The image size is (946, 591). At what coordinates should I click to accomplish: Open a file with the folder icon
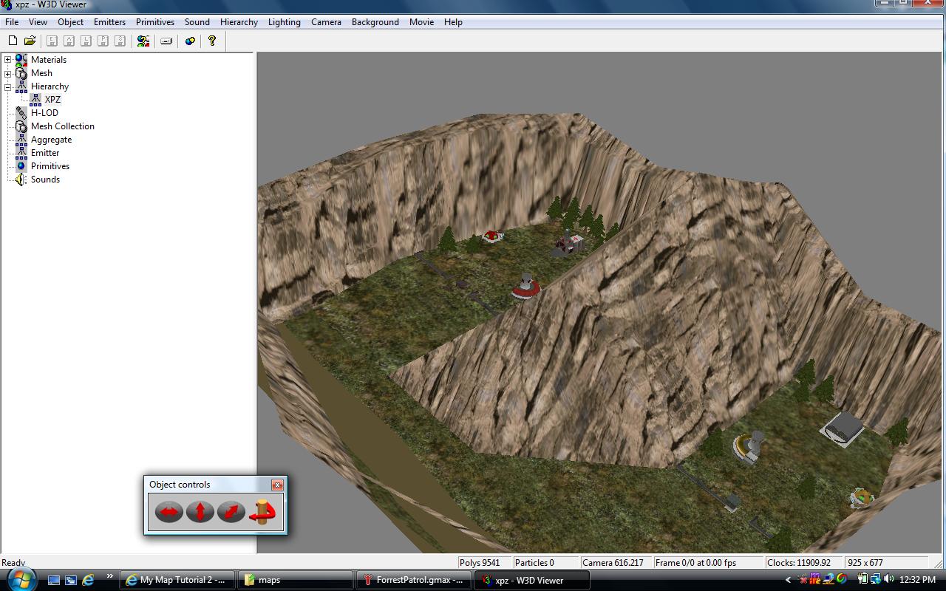(30, 41)
